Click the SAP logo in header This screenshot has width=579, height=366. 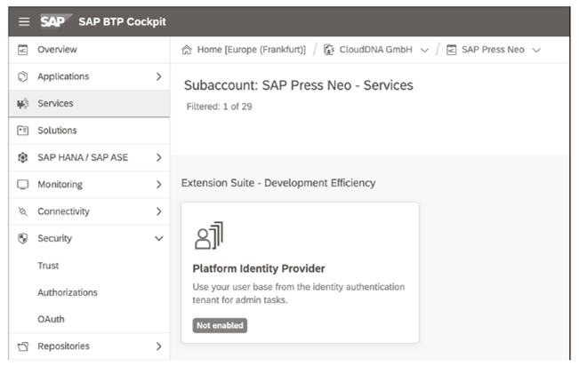[x=58, y=21]
